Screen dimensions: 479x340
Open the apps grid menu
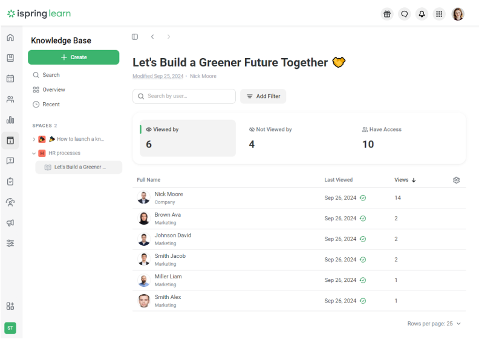click(x=439, y=14)
